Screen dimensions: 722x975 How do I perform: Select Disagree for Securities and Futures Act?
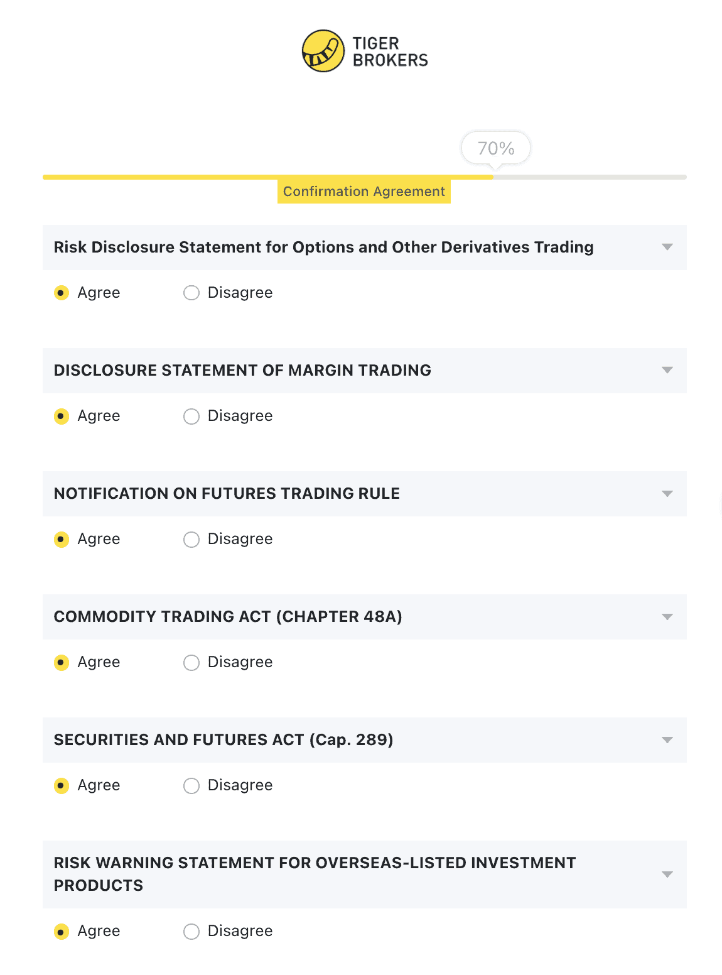191,785
